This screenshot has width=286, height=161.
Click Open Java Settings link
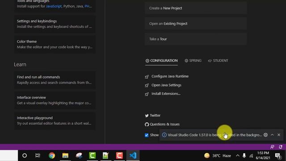(166, 85)
